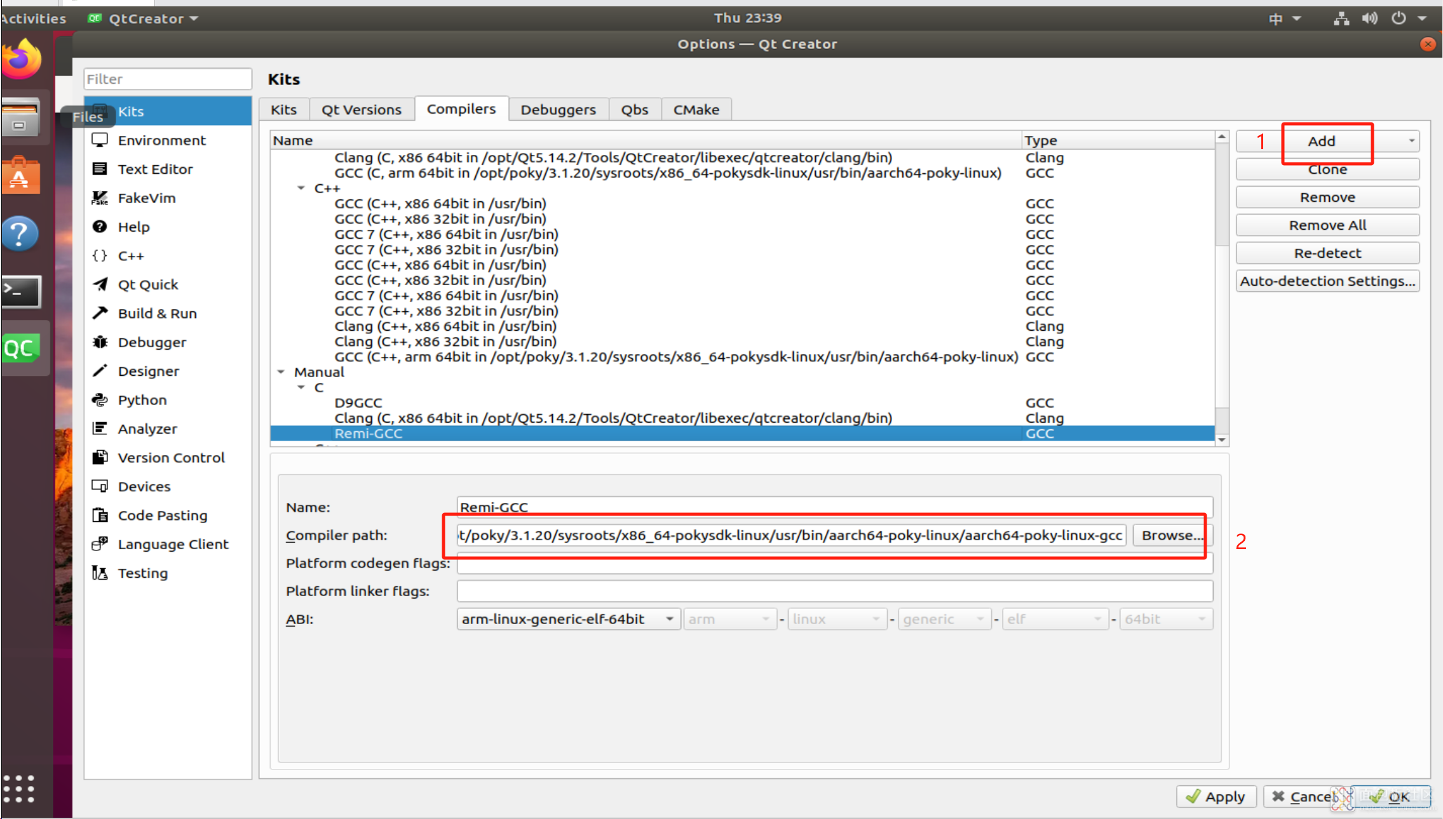Screen dimensions: 1443x819
Task: Click the Platform codegen flags field
Action: tap(835, 563)
